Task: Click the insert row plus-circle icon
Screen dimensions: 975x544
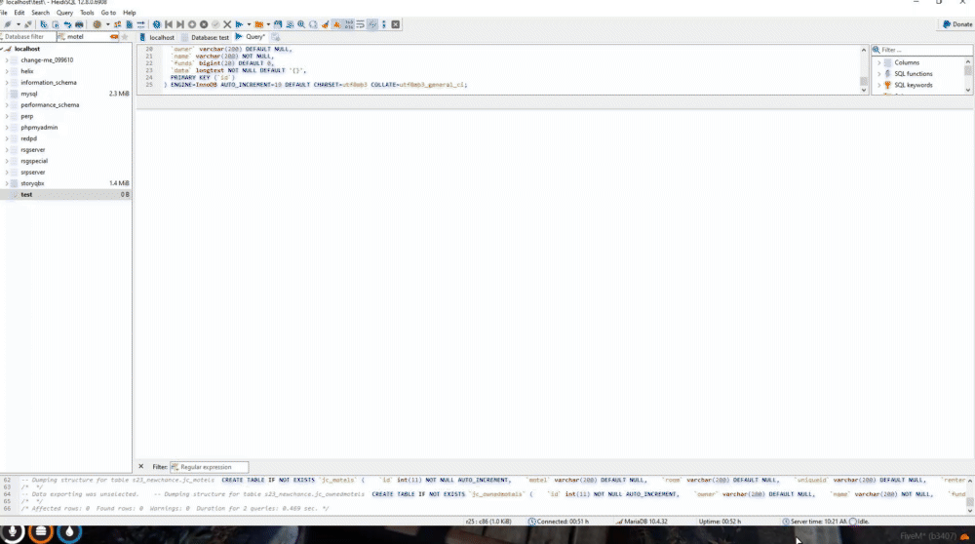Action: 192,24
